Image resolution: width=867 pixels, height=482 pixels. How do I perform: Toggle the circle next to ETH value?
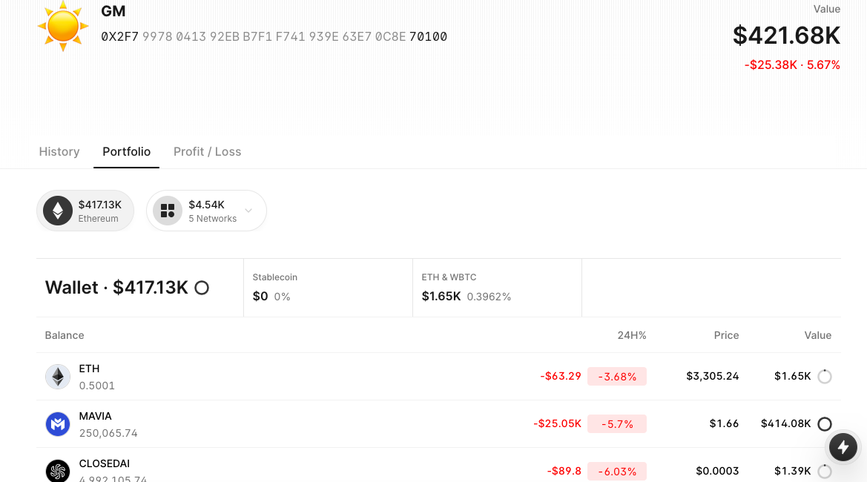coord(825,377)
